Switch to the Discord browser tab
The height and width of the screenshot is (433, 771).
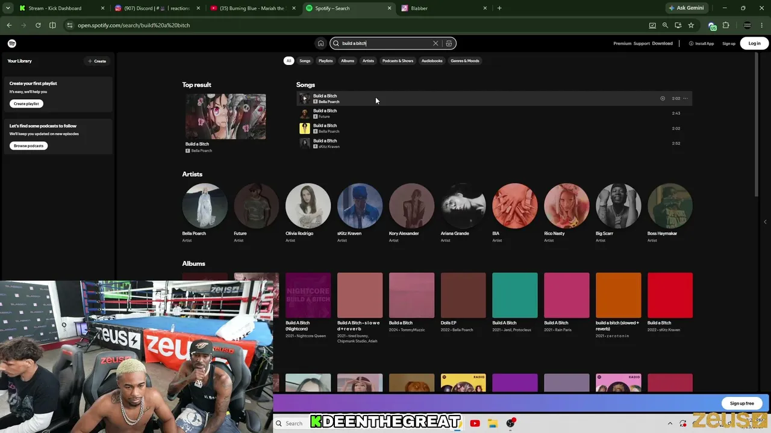[x=157, y=8]
